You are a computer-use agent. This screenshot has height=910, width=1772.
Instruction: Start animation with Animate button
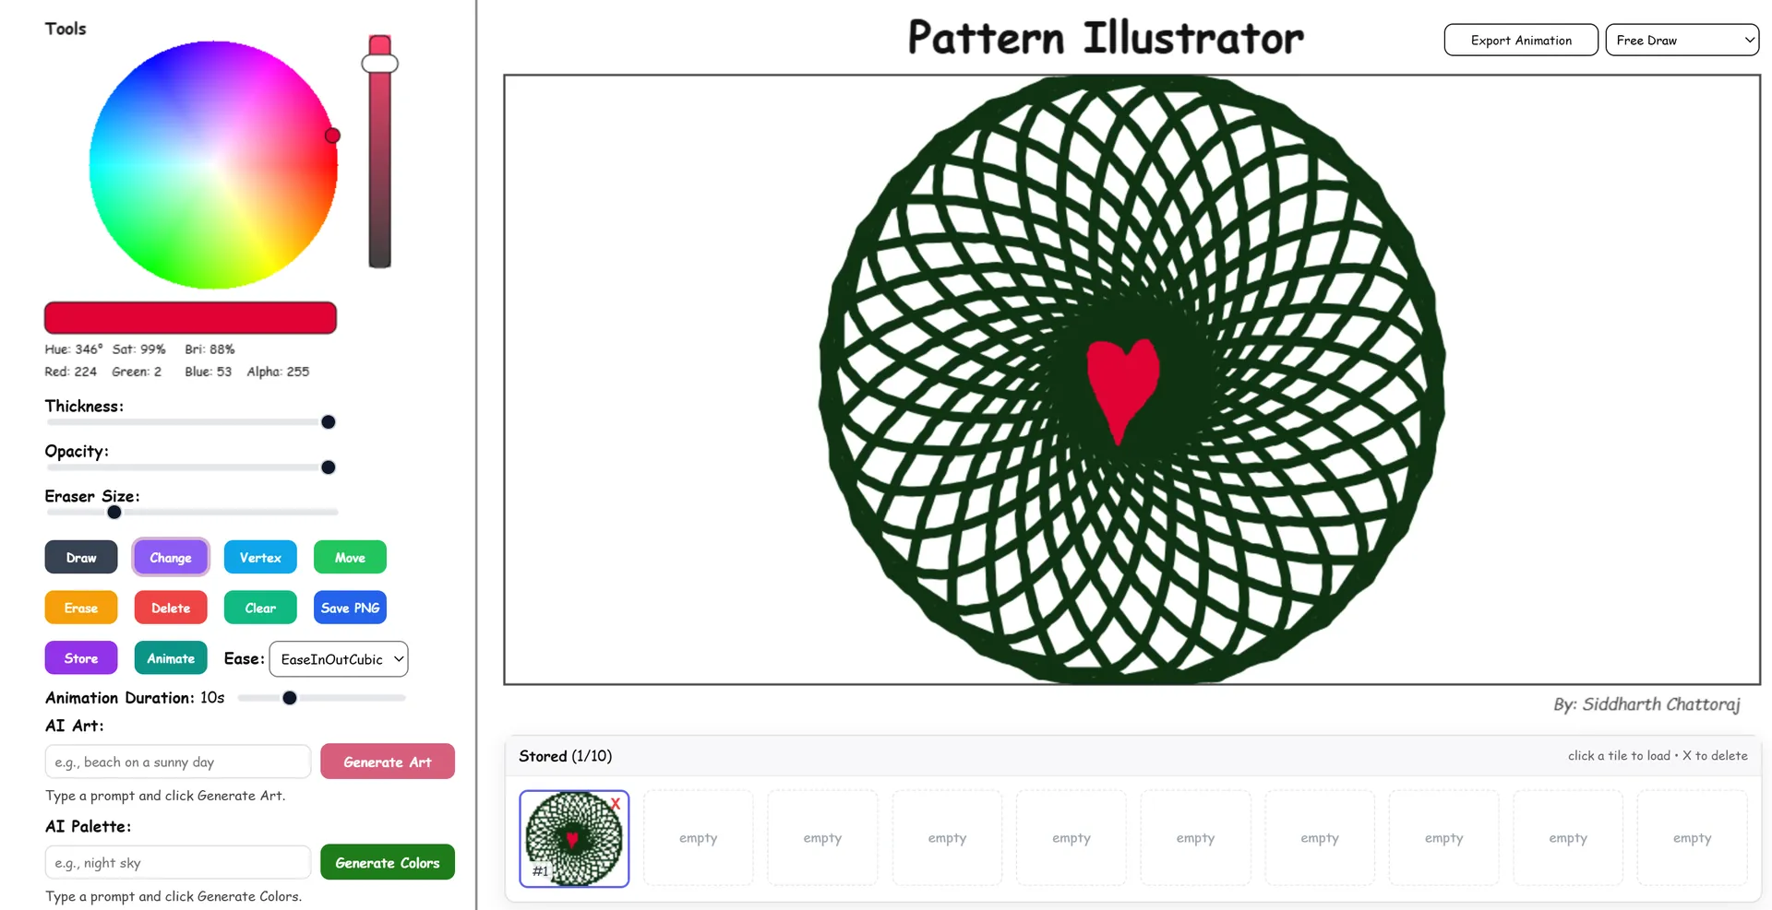pos(171,658)
